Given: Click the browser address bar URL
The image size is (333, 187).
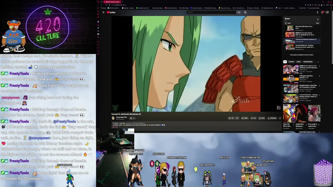Looking at the screenshot, I should pyautogui.click(x=119, y=5).
